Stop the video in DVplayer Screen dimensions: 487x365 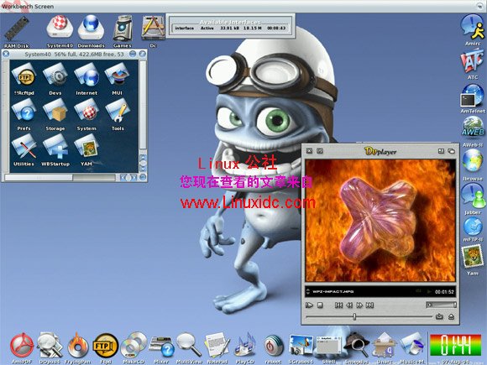click(x=320, y=305)
